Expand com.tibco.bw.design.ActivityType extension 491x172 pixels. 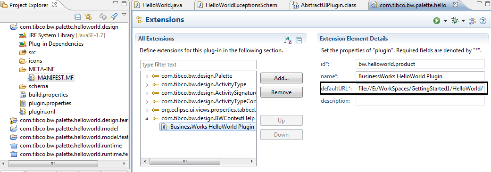coord(147,84)
